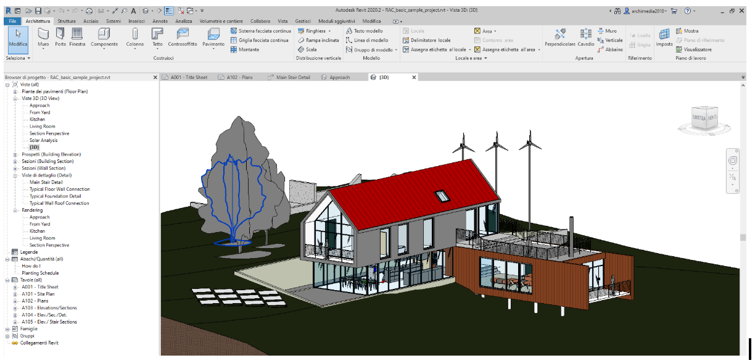Open the archimedia2010 account dropdown
Image resolution: width=755 pixels, height=363 pixels.
666,11
